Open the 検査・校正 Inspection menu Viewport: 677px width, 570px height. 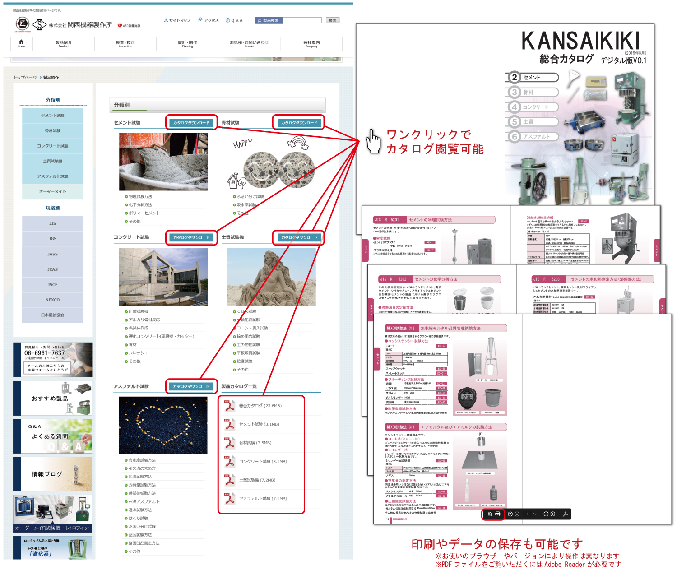pyautogui.click(x=125, y=44)
